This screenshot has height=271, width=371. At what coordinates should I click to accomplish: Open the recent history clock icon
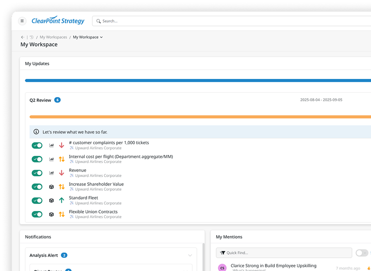[32, 37]
